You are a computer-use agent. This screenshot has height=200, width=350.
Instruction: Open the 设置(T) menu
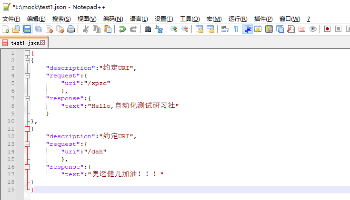tap(164, 19)
